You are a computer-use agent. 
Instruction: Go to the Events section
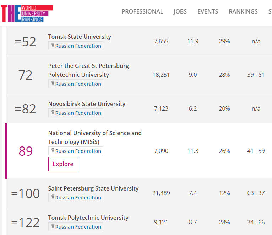[208, 11]
